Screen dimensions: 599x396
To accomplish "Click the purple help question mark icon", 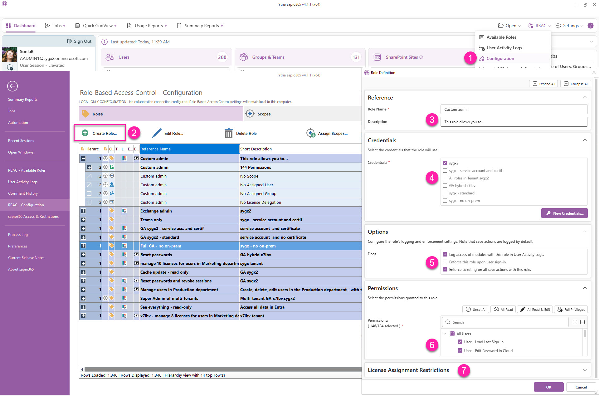I will click(590, 26).
